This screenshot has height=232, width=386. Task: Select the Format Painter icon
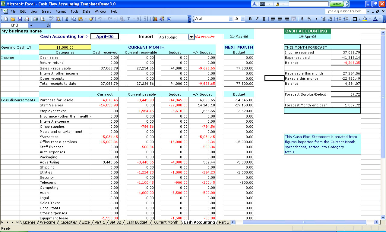coord(91,19)
